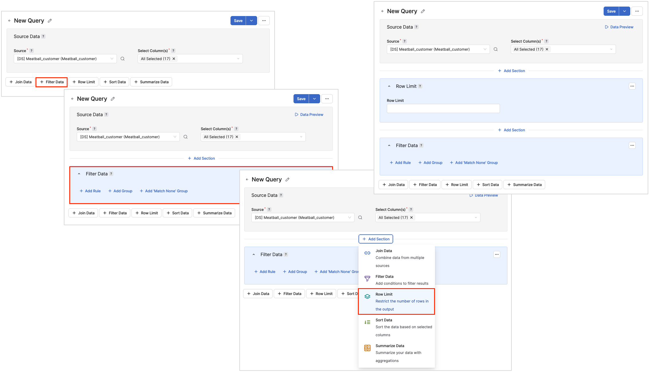
Task: Click the Row Limit layers icon in menu
Action: 367,296
